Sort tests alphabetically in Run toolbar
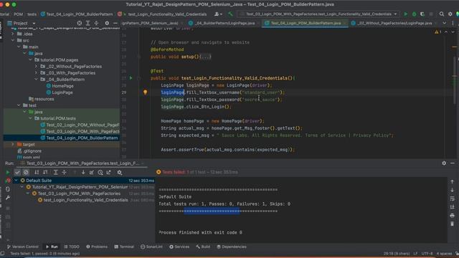Image resolution: width=459 pixels, height=258 pixels. pos(37,172)
